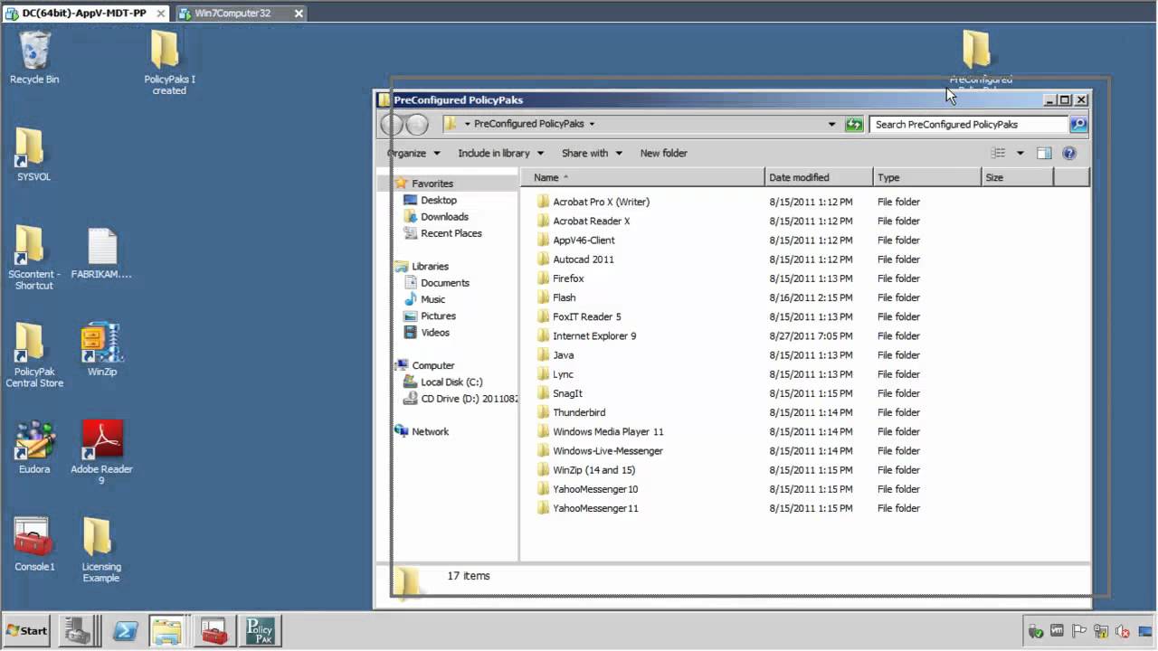
Task: Sort by the Size column header
Action: pos(1018,177)
